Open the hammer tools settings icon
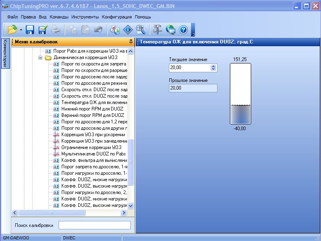321x241 pixels. coord(157,29)
